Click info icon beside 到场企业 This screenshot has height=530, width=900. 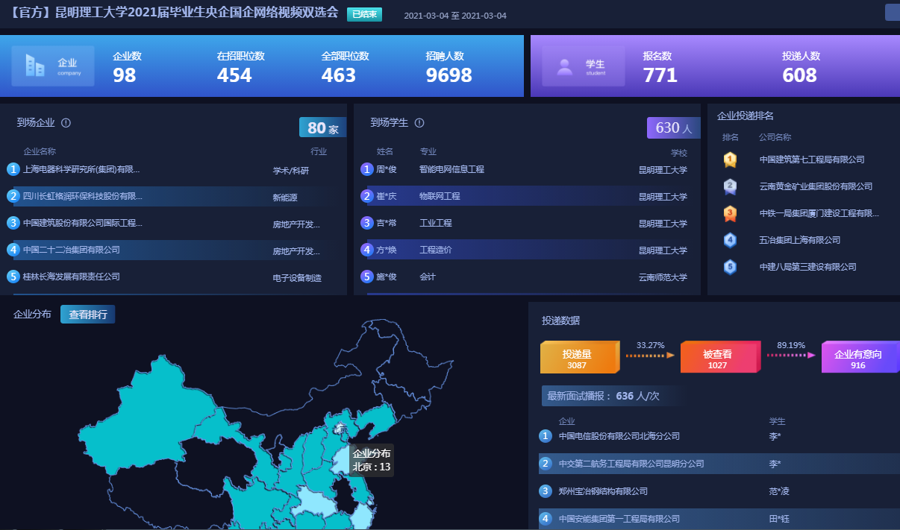pyautogui.click(x=66, y=123)
